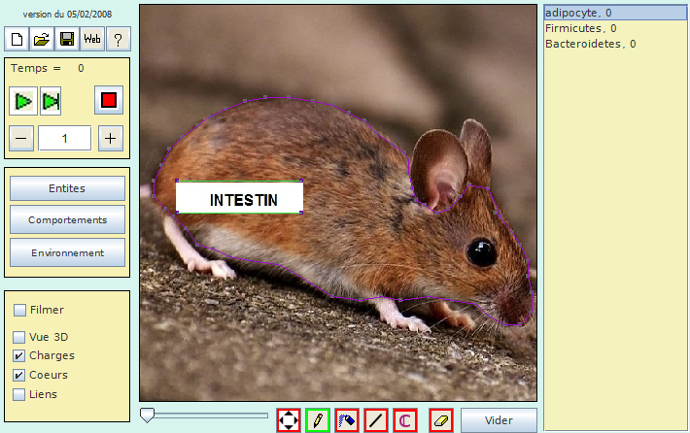Open the Comportements panel

point(67,220)
